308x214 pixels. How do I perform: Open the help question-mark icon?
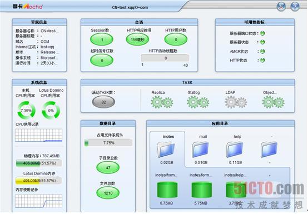(x=295, y=7)
